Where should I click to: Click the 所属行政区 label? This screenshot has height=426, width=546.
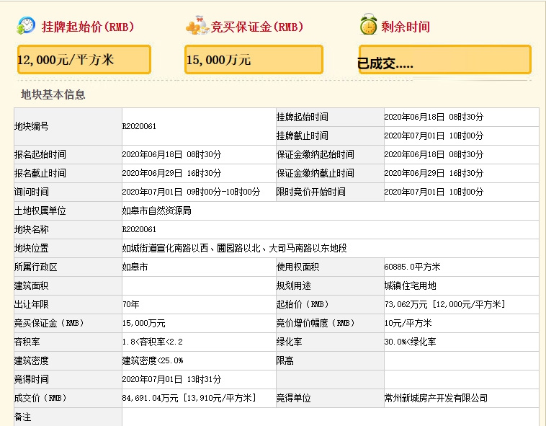tap(36, 267)
